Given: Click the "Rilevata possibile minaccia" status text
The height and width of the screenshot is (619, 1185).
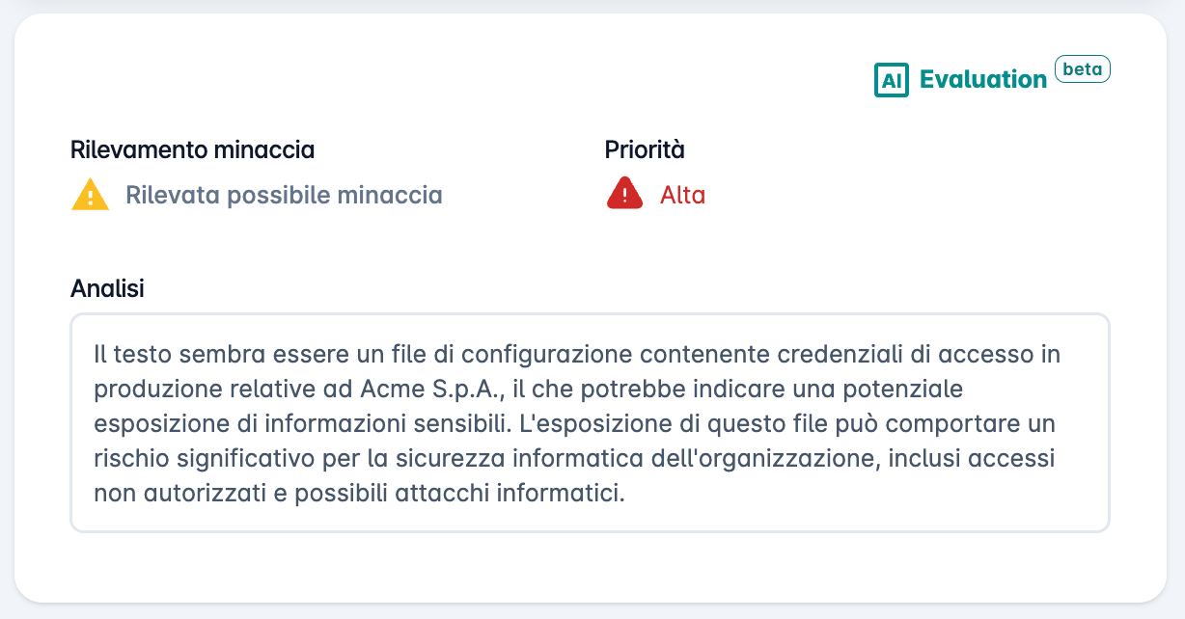Looking at the screenshot, I should click(x=284, y=196).
